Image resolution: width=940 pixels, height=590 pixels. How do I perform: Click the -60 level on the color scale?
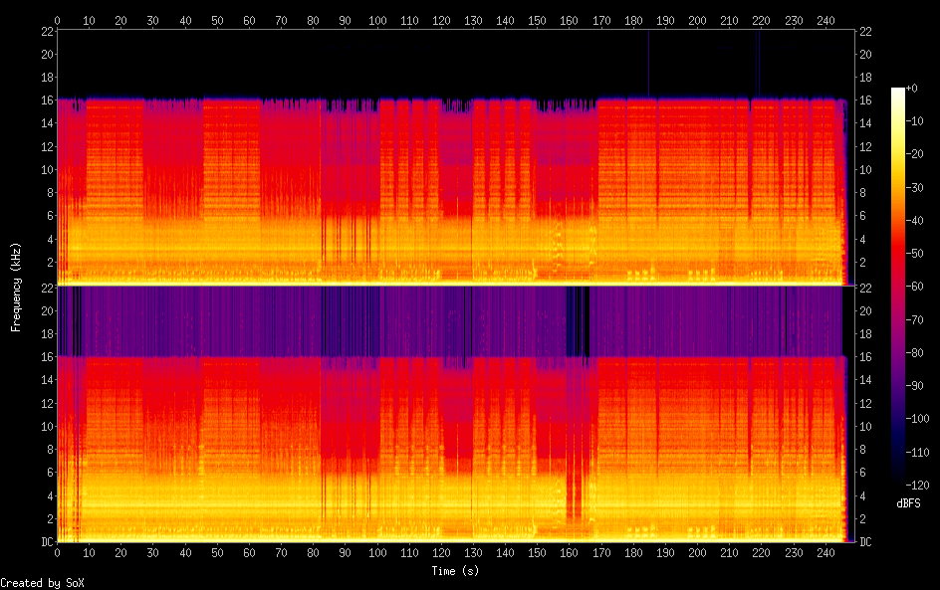(898, 288)
